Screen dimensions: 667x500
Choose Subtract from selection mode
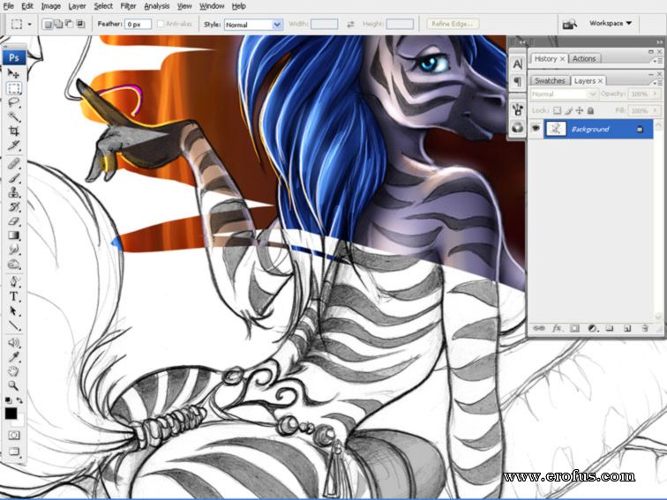[70, 24]
